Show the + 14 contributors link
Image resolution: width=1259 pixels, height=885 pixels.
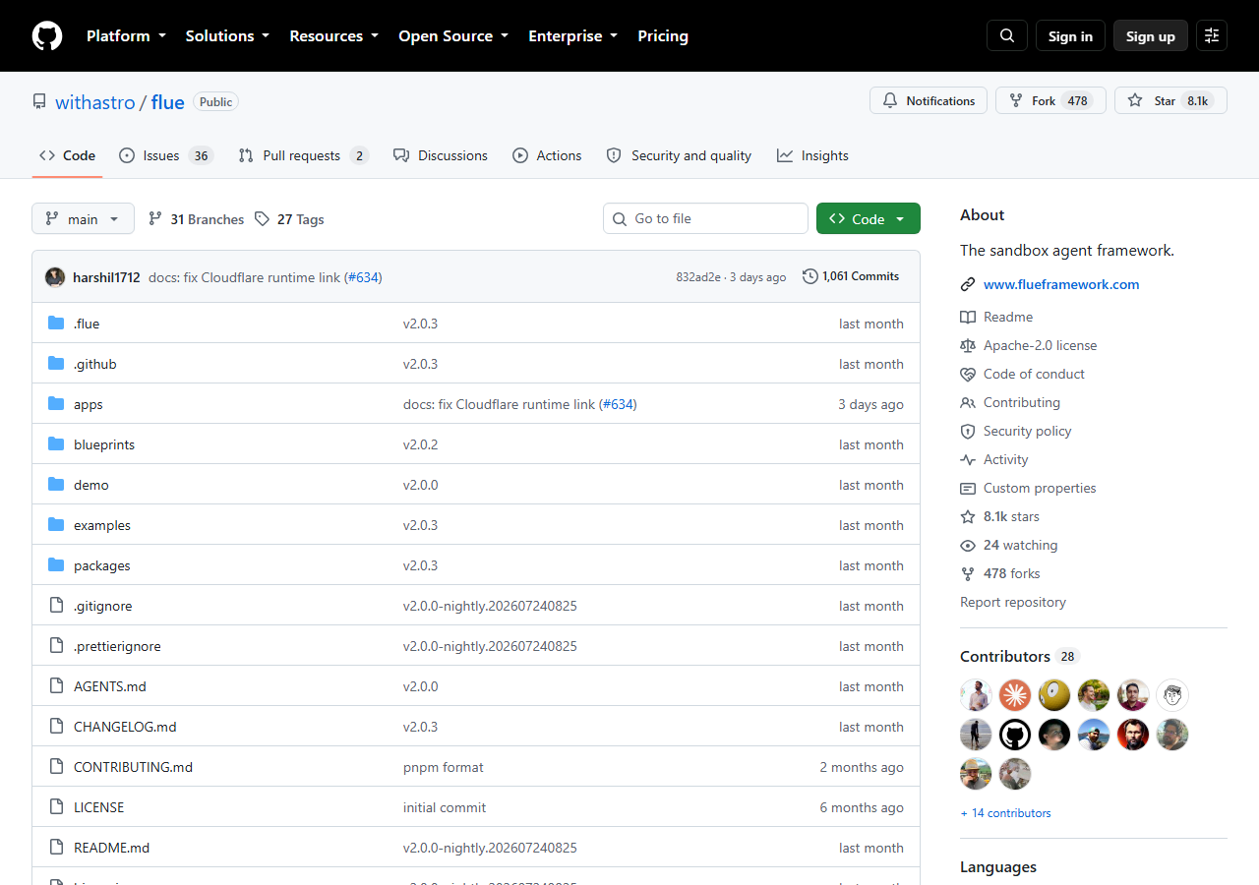(x=1005, y=813)
